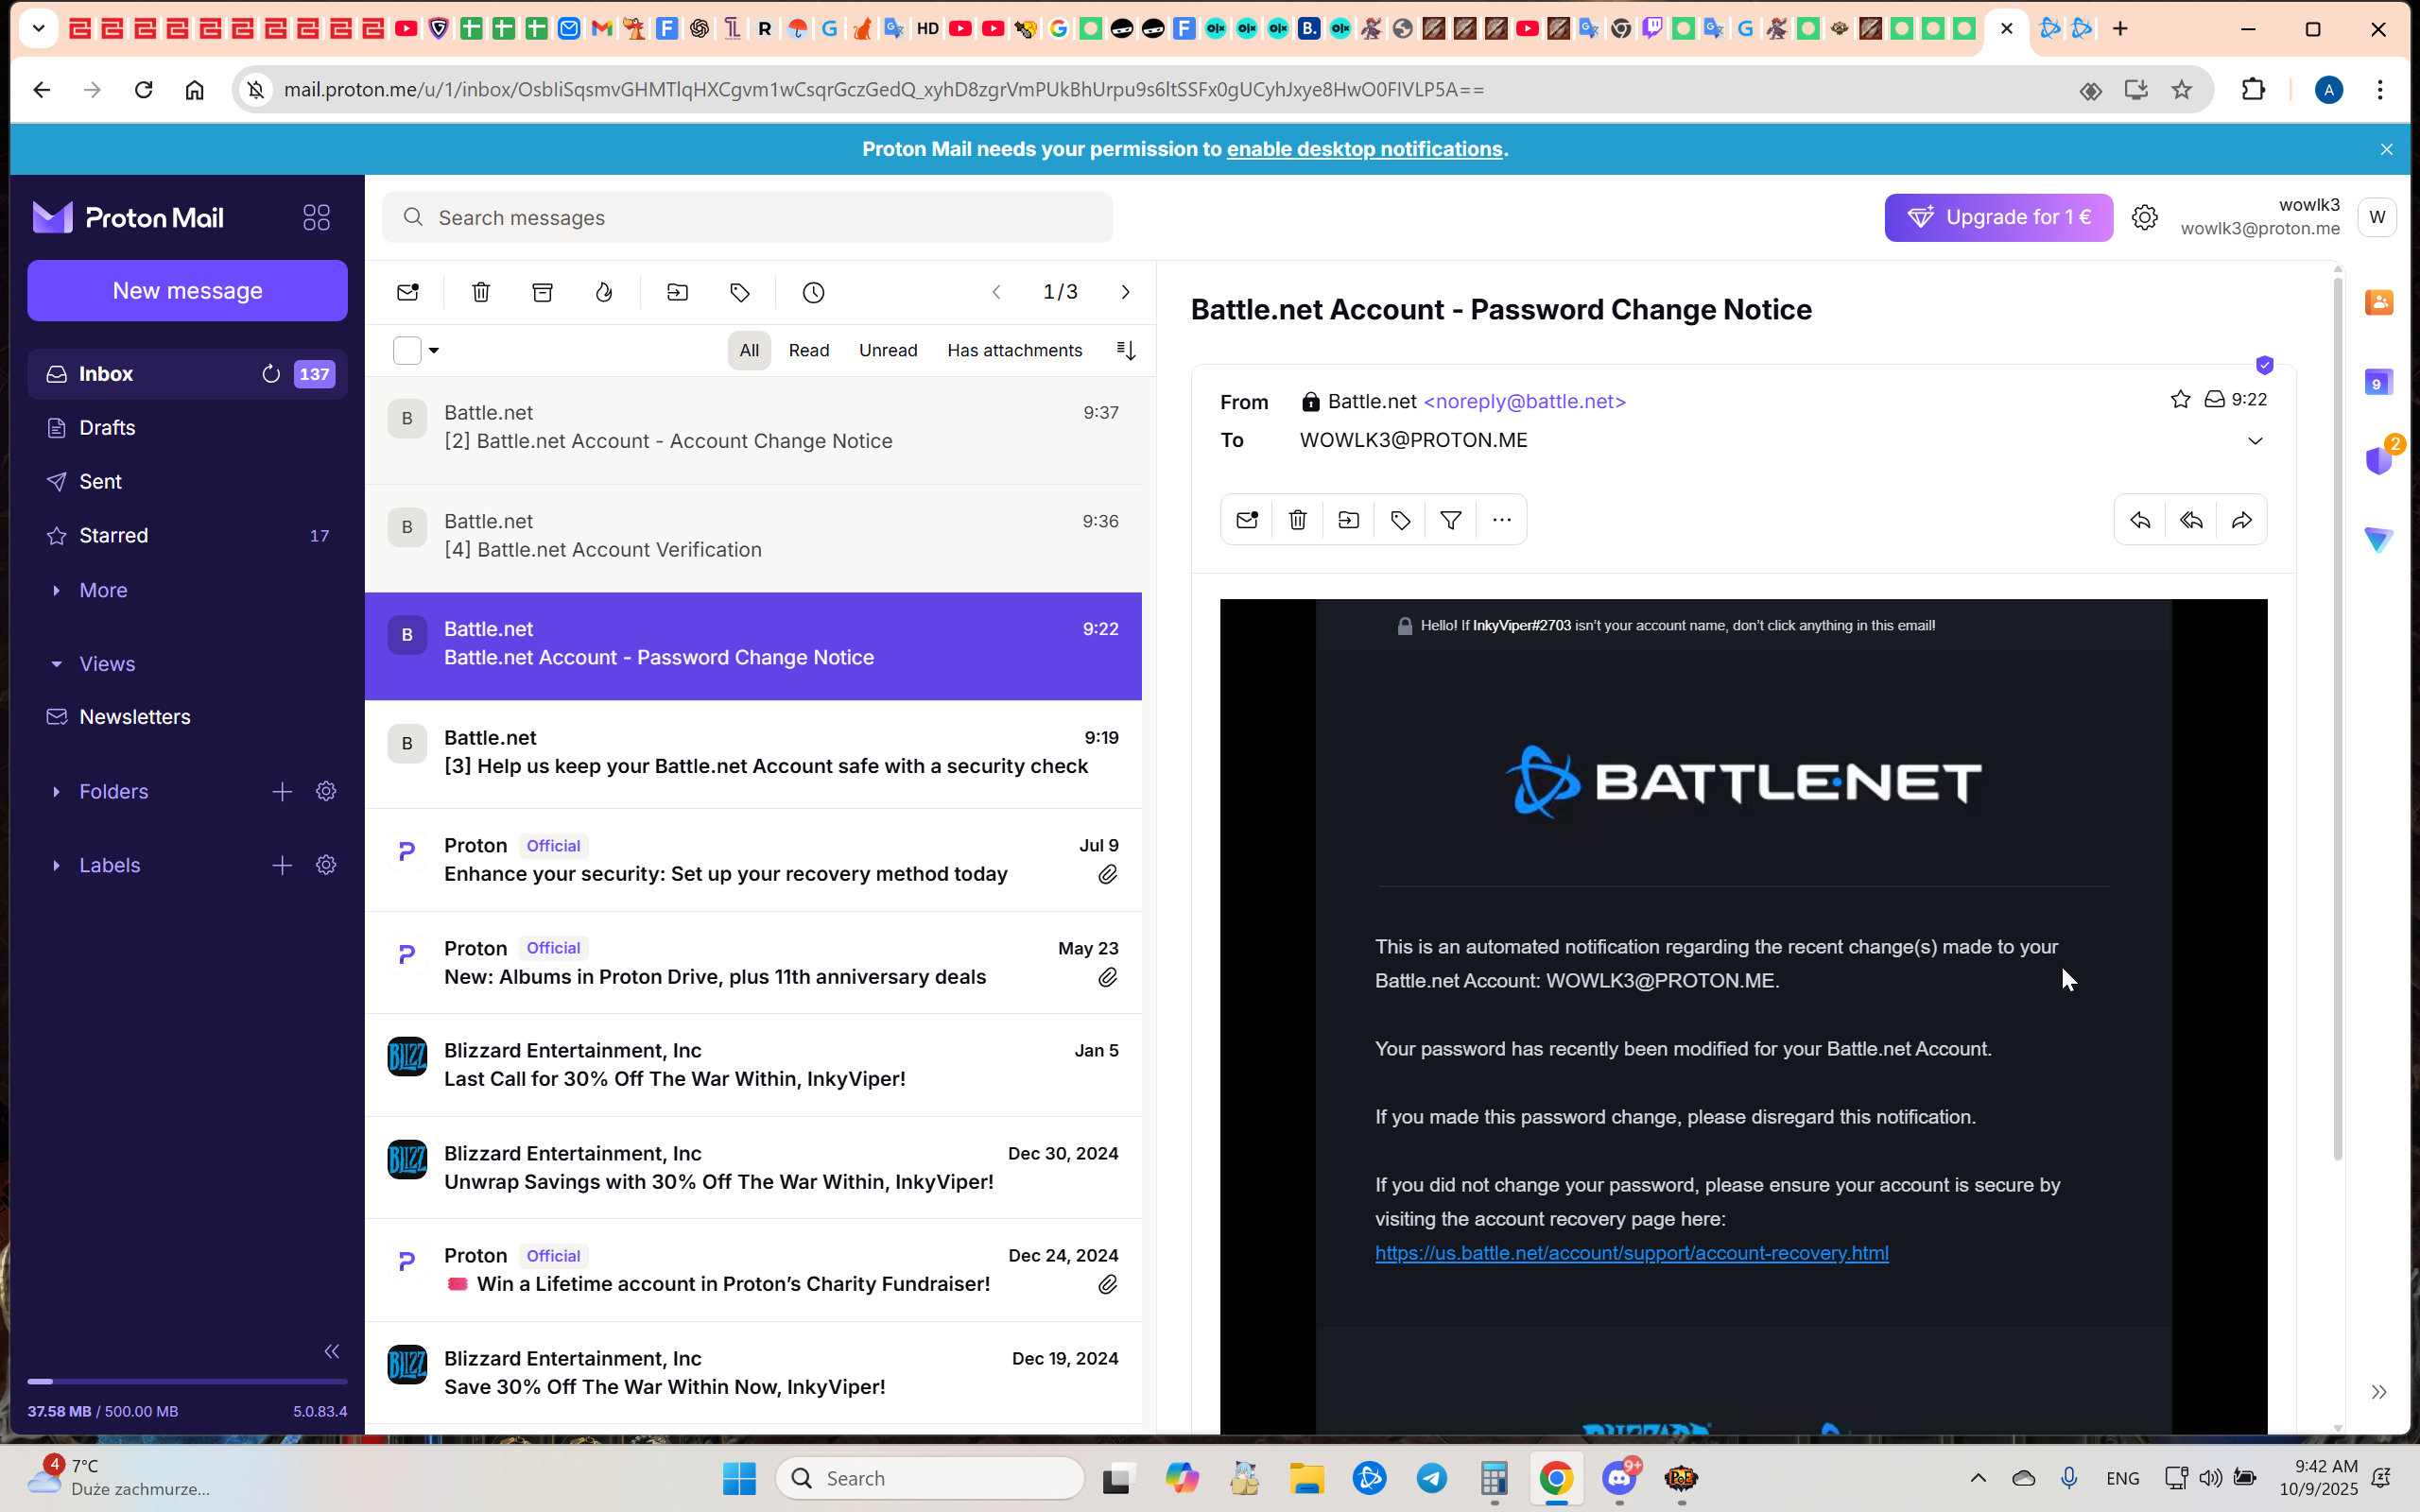
Task: Forward the open Battle.net email
Action: click(x=2241, y=520)
